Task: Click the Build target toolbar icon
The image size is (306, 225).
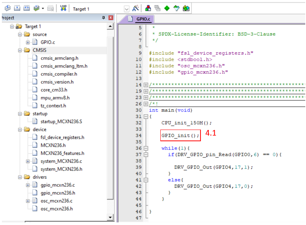Action: click(x=17, y=8)
